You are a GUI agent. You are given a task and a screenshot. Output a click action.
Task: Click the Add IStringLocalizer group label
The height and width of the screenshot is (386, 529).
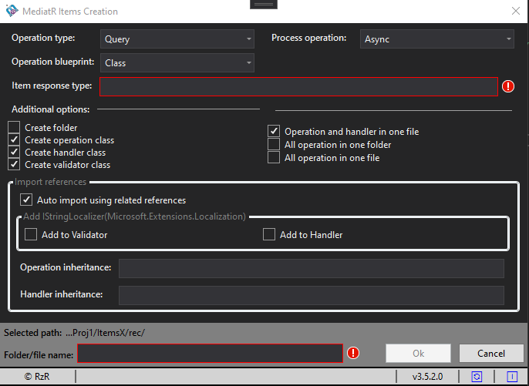click(x=134, y=216)
